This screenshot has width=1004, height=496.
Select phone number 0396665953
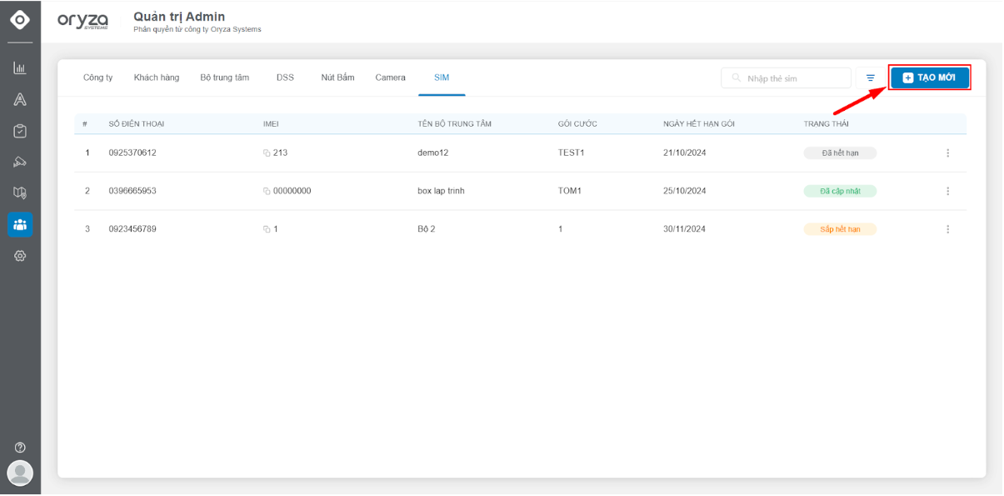coord(132,191)
